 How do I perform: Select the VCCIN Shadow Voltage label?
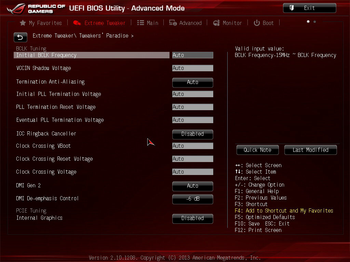(43, 68)
